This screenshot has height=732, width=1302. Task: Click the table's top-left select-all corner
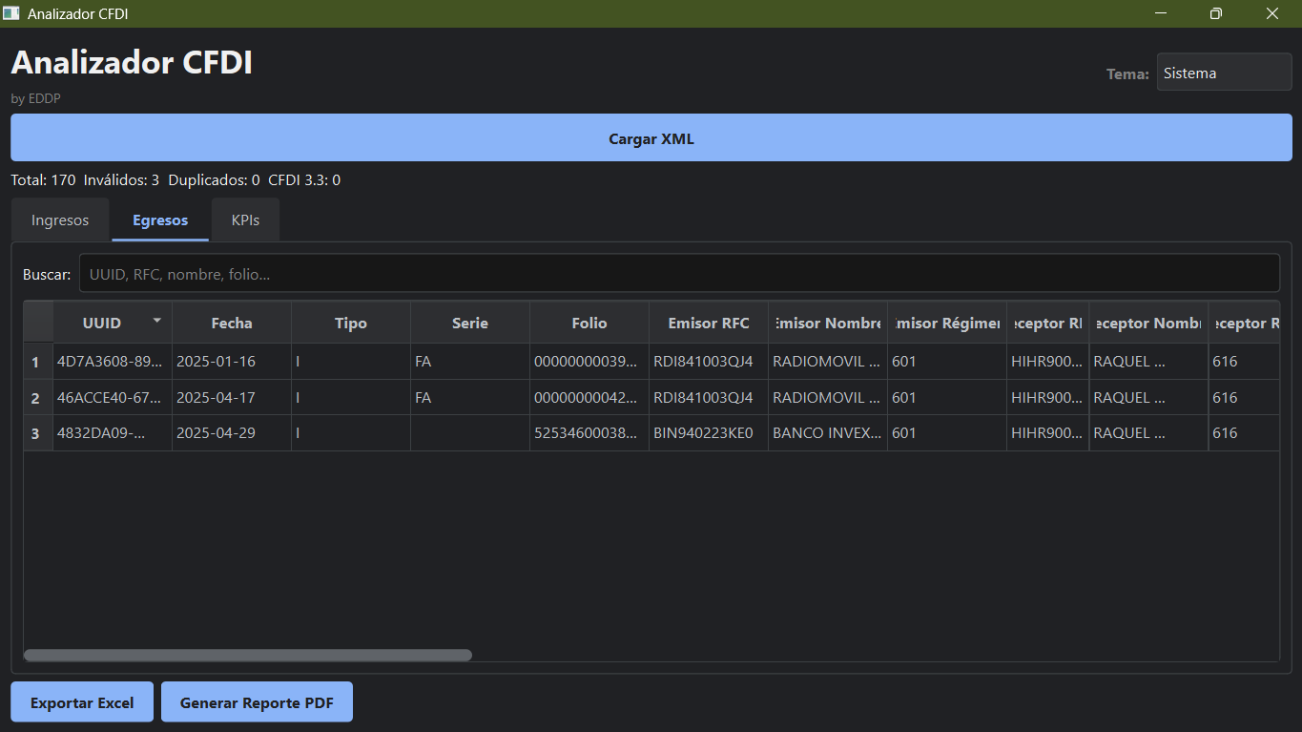click(x=38, y=323)
